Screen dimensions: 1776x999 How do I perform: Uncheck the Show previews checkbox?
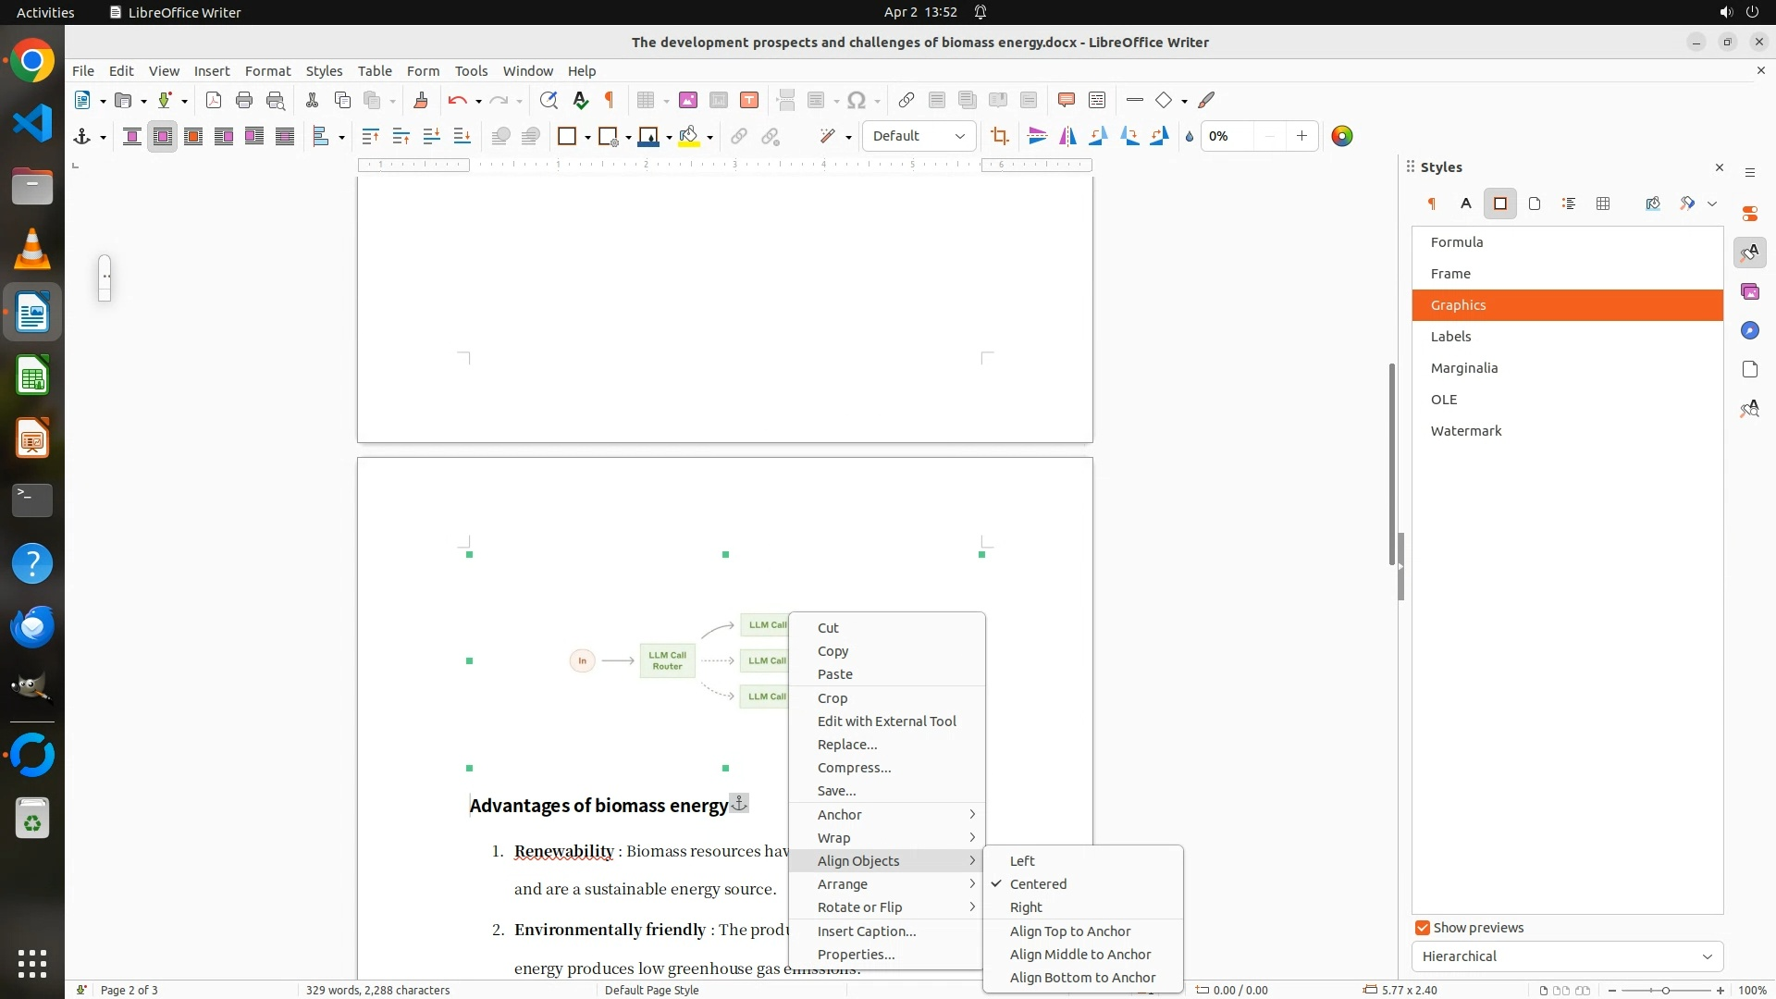(1423, 928)
